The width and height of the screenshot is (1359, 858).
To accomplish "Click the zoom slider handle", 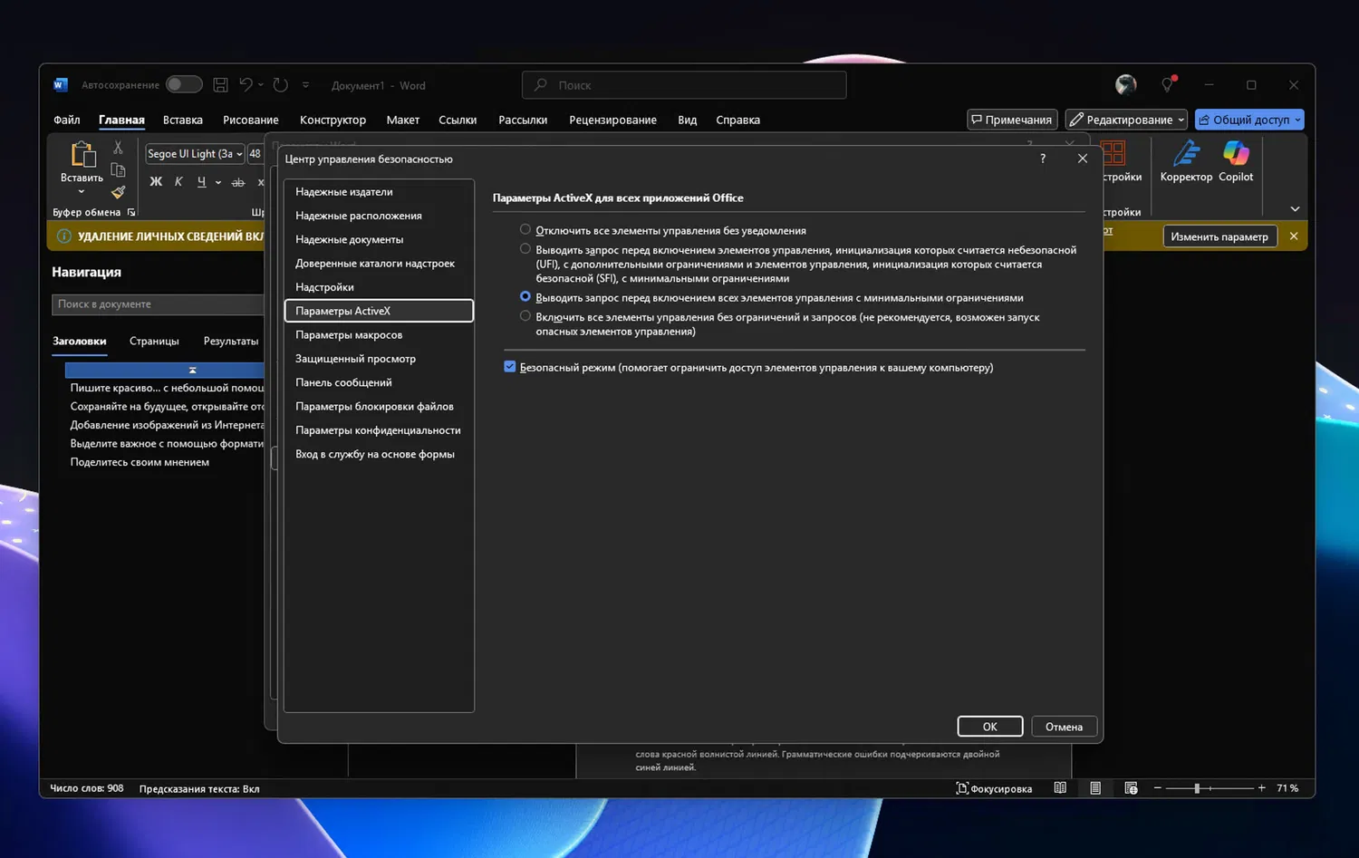I will 1197,788.
